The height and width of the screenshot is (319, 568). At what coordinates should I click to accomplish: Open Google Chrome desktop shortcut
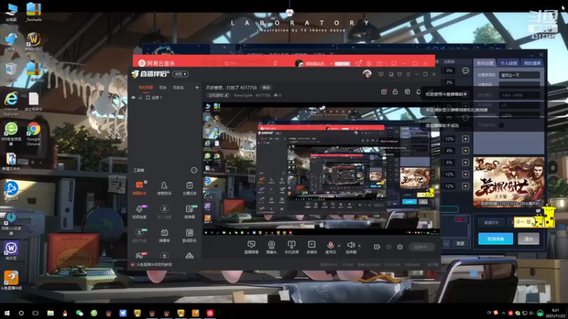point(33,133)
